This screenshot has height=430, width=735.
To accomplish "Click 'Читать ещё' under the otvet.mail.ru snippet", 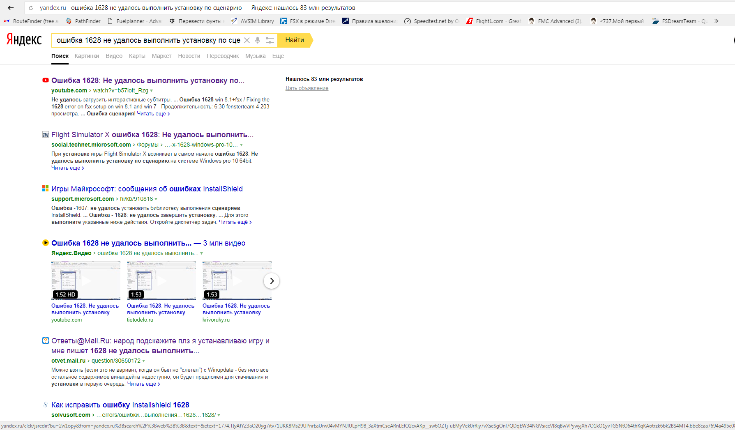I will tap(144, 384).
